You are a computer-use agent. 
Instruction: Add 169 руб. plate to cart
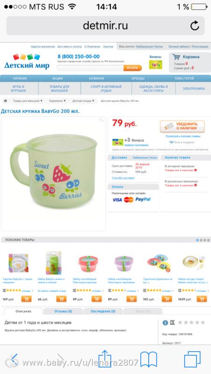tap(26, 299)
